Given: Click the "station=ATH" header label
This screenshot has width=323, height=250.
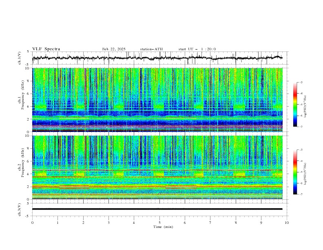Looking at the screenshot, I should pyautogui.click(x=151, y=49).
